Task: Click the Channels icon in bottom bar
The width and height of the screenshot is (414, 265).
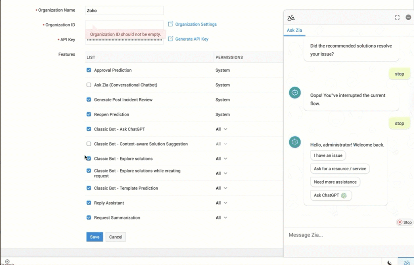Action: 7,262
